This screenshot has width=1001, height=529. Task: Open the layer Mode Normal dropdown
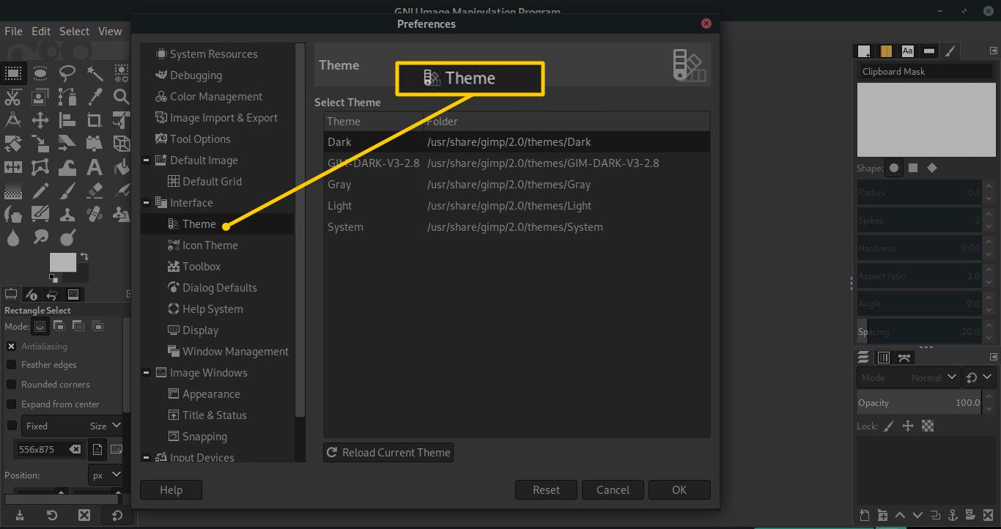pos(908,377)
